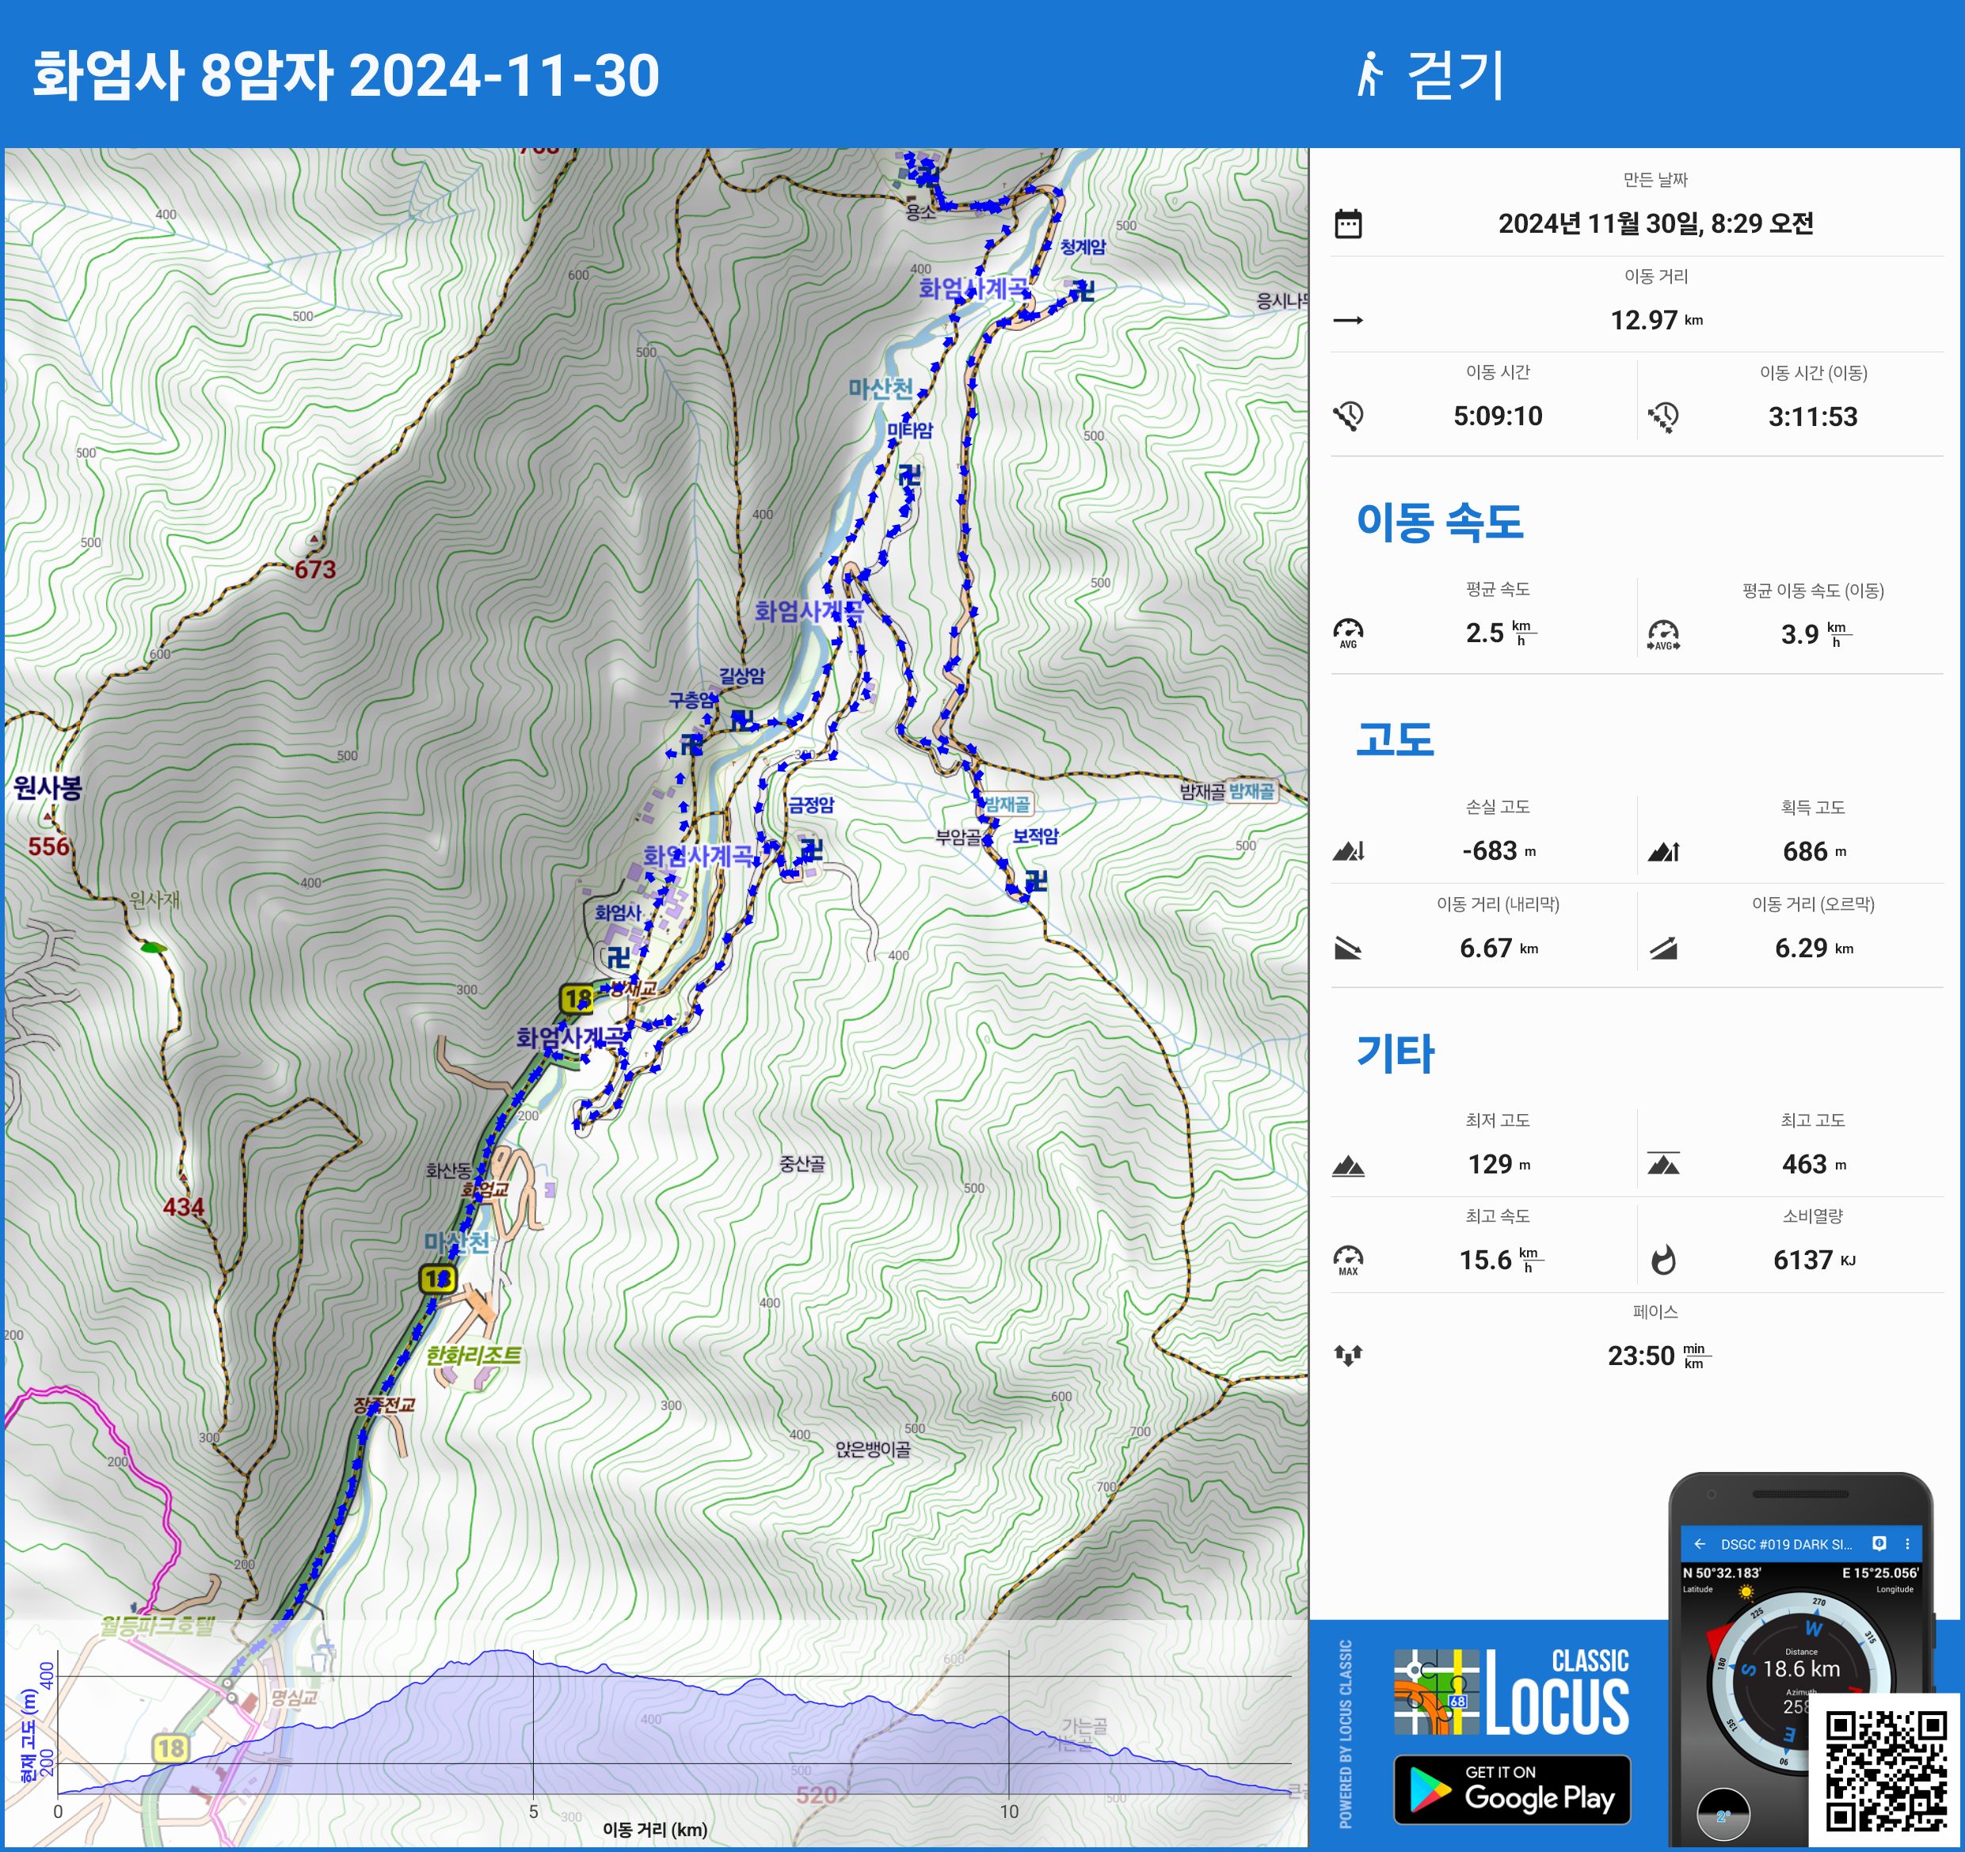The height and width of the screenshot is (1852, 1965).
Task: Click the POWERED BY LOCUS CLASSIC vertical text
Action: [1346, 1733]
